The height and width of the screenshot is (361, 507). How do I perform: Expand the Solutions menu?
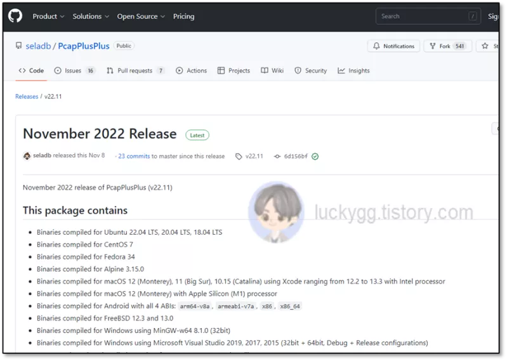tap(91, 16)
